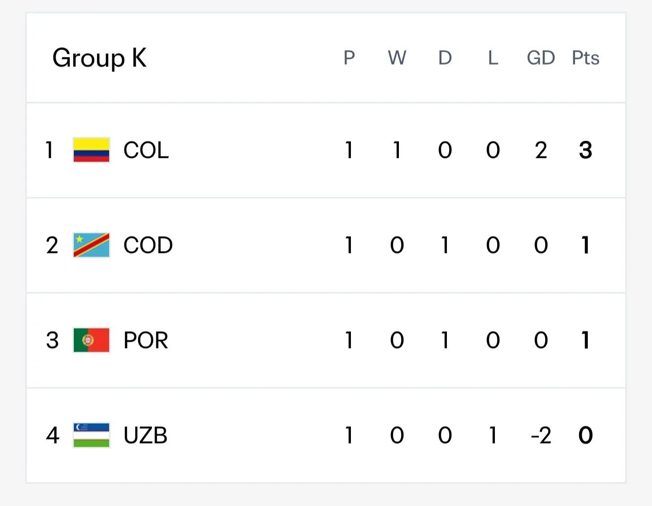Click Uzbekistan's goal difference -2
Viewport: 652px width, 506px height.
[541, 435]
